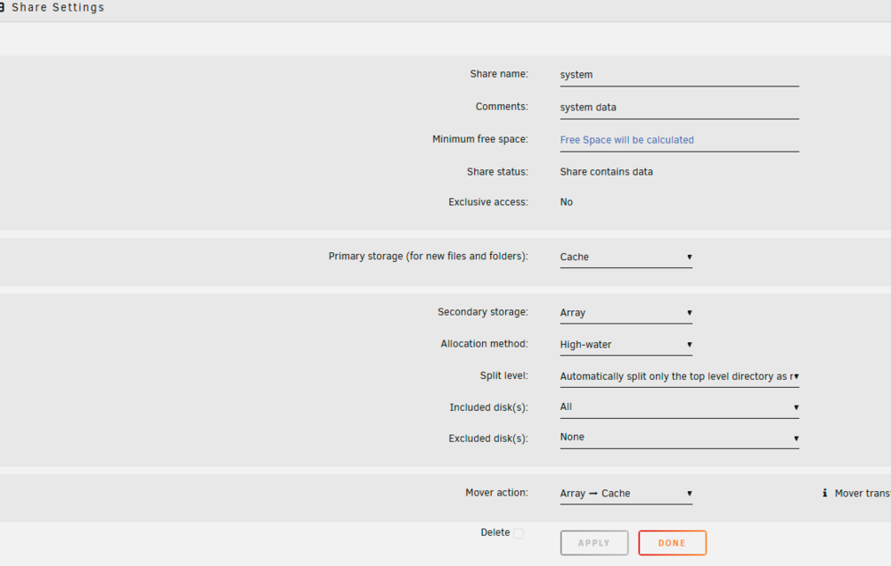891x566 pixels.
Task: Click the 'Excluded disk(s):' label
Action: click(488, 439)
